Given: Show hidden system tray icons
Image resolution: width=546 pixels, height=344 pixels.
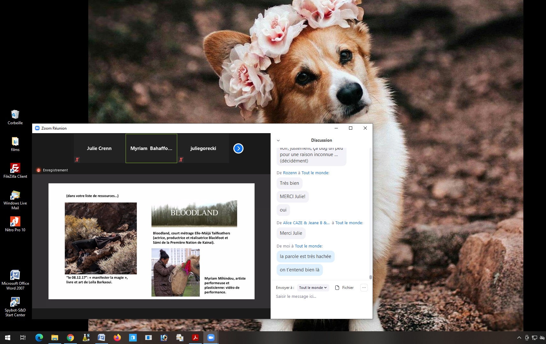Looking at the screenshot, I should point(519,338).
